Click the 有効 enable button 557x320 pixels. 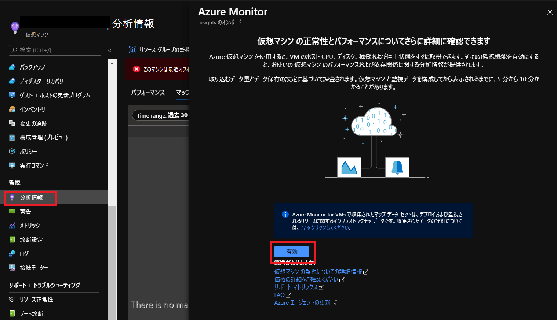point(292,252)
